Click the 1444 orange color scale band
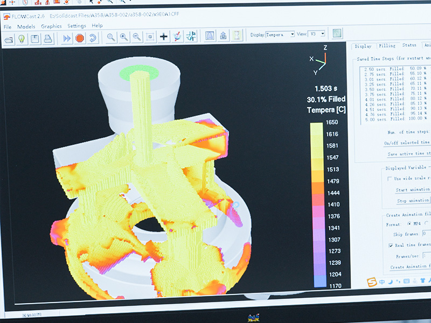431x323 pixels. 318,188
